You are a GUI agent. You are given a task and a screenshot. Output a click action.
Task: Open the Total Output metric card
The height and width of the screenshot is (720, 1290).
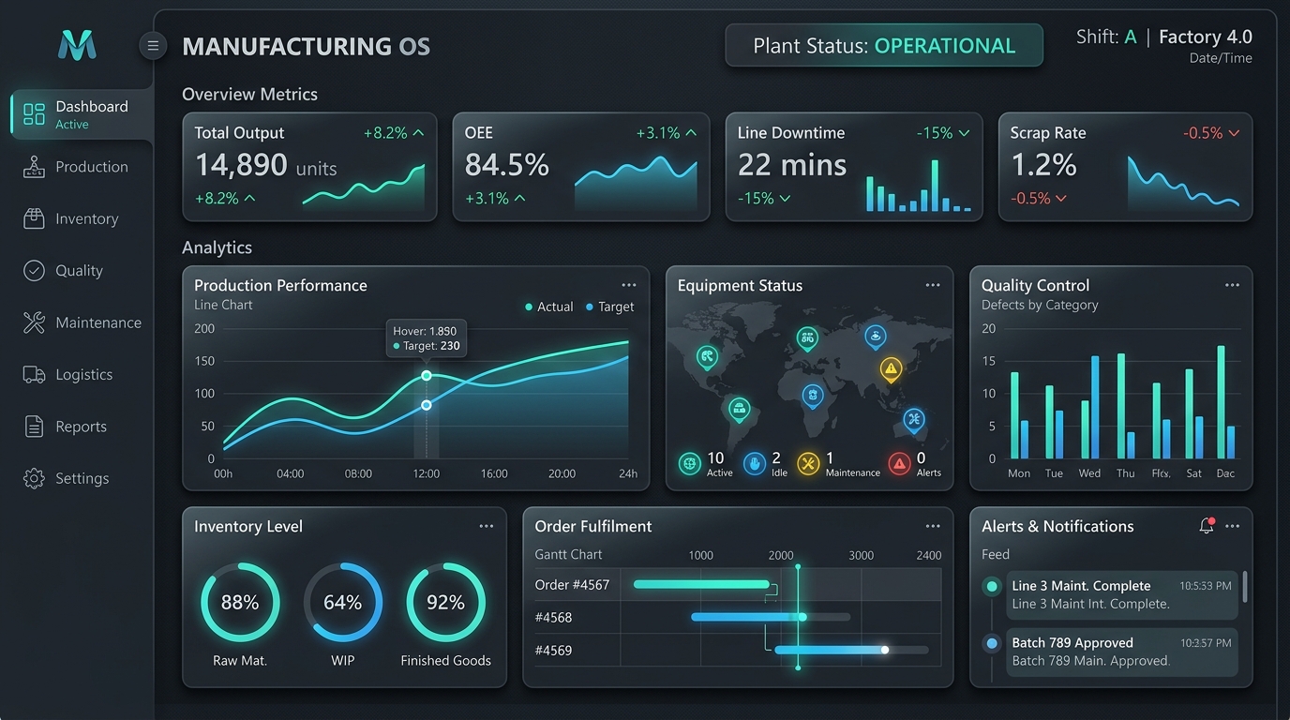309,167
